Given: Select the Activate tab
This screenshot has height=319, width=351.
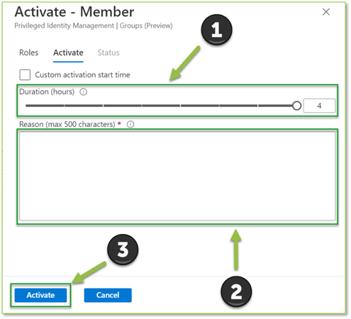Looking at the screenshot, I should [x=68, y=52].
